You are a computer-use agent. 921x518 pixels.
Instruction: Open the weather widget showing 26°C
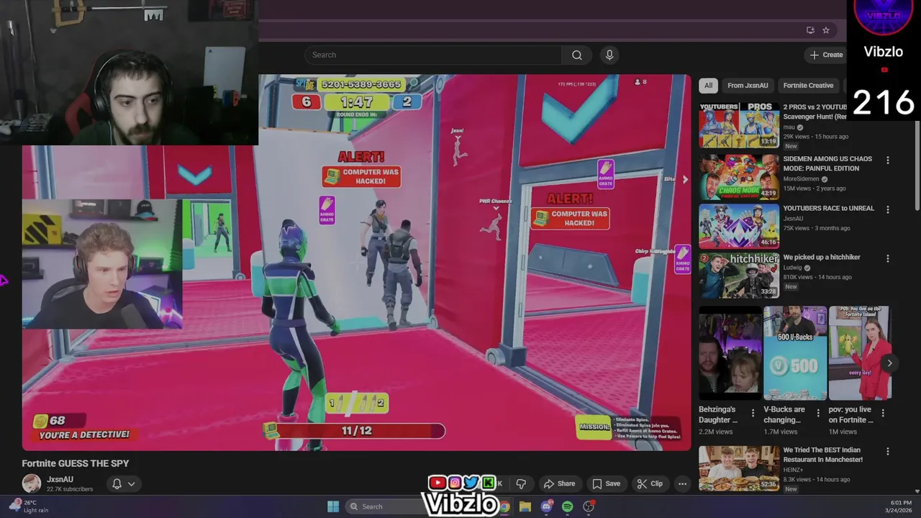point(29,506)
